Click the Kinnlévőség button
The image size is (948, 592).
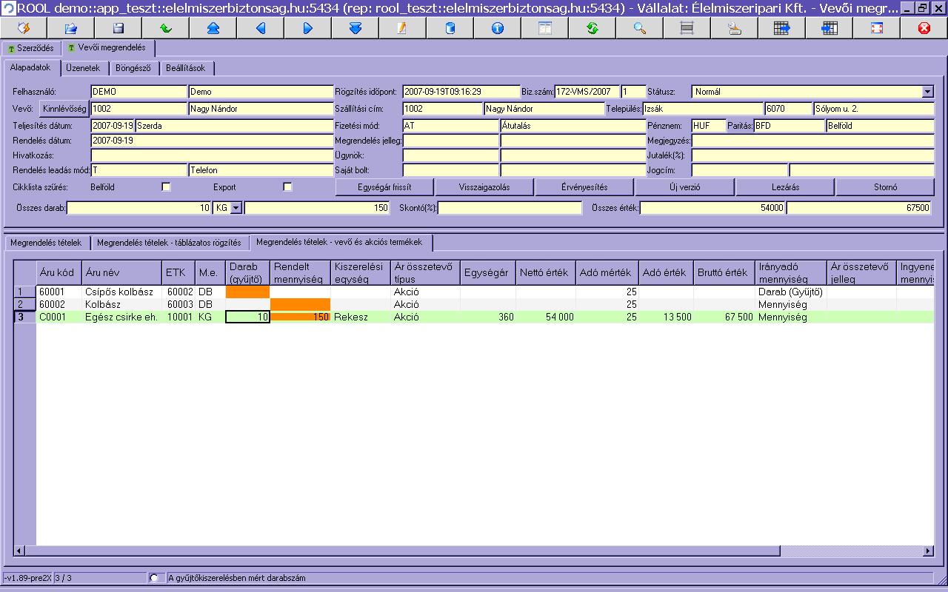pos(64,109)
